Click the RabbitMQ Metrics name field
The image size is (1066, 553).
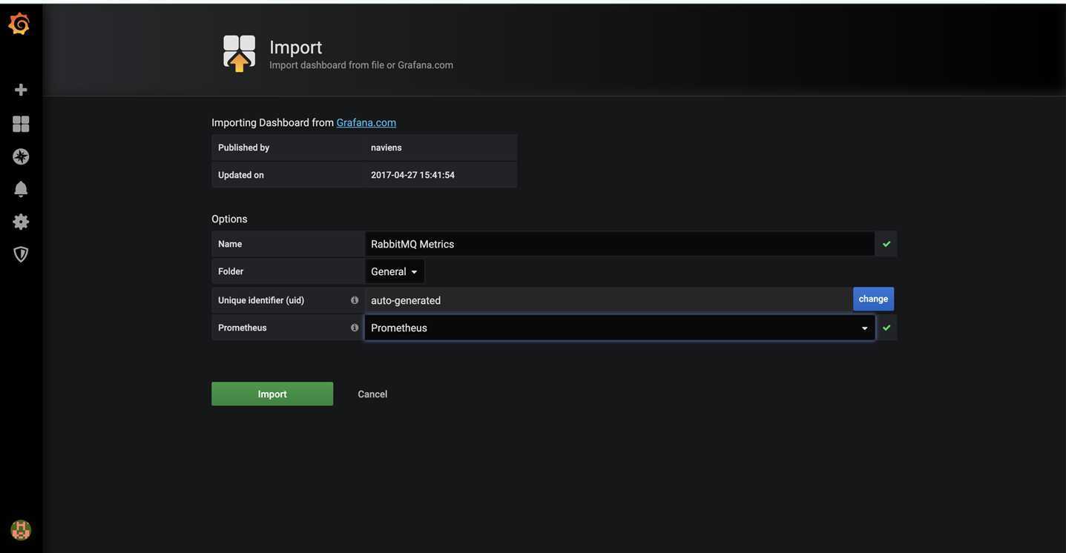[x=620, y=244]
